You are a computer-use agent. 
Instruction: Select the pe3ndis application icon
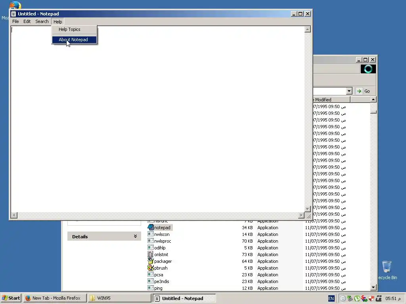coord(150,281)
